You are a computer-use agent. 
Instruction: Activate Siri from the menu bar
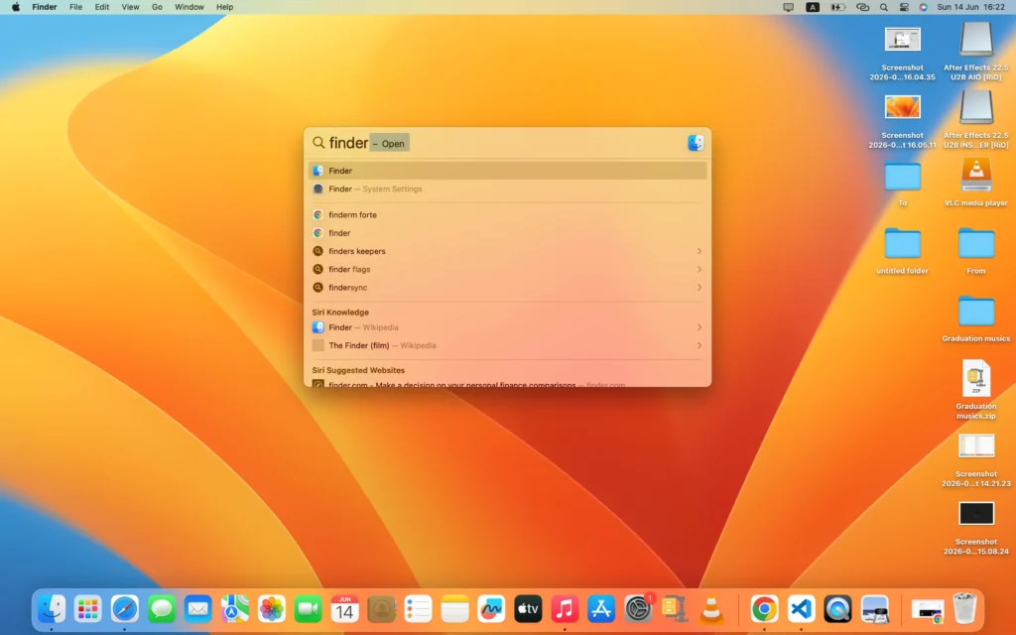pyautogui.click(x=924, y=7)
